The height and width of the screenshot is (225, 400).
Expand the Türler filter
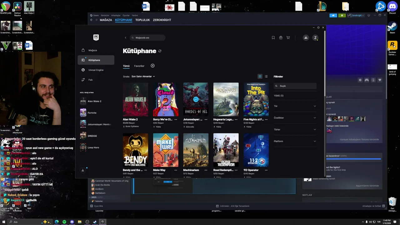tap(295, 129)
